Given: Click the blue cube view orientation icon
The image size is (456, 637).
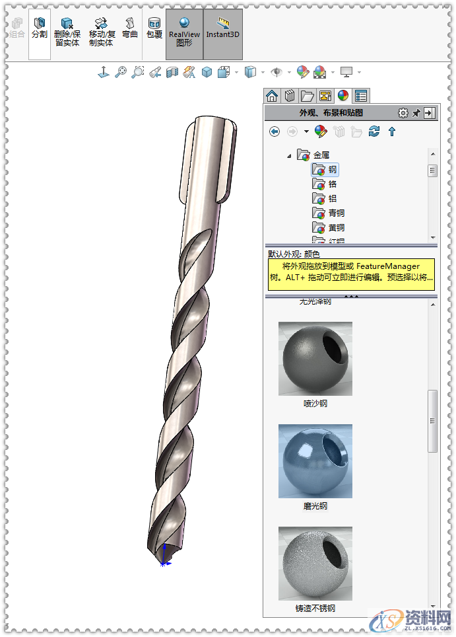Looking at the screenshot, I should (x=207, y=72).
